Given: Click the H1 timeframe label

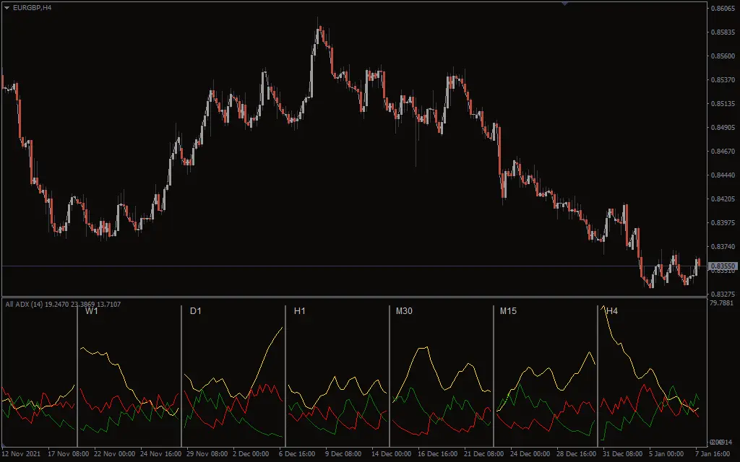Looking at the screenshot, I should pos(300,312).
